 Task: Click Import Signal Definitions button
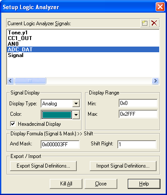[123, 166]
